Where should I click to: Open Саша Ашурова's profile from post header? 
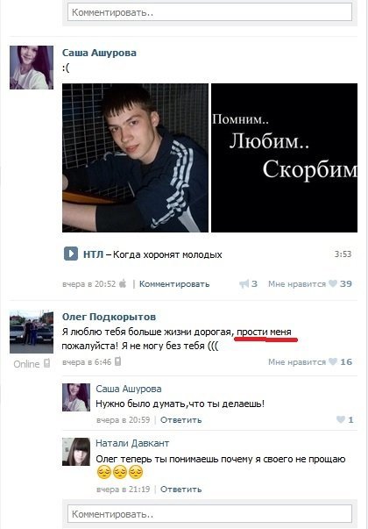(99, 53)
